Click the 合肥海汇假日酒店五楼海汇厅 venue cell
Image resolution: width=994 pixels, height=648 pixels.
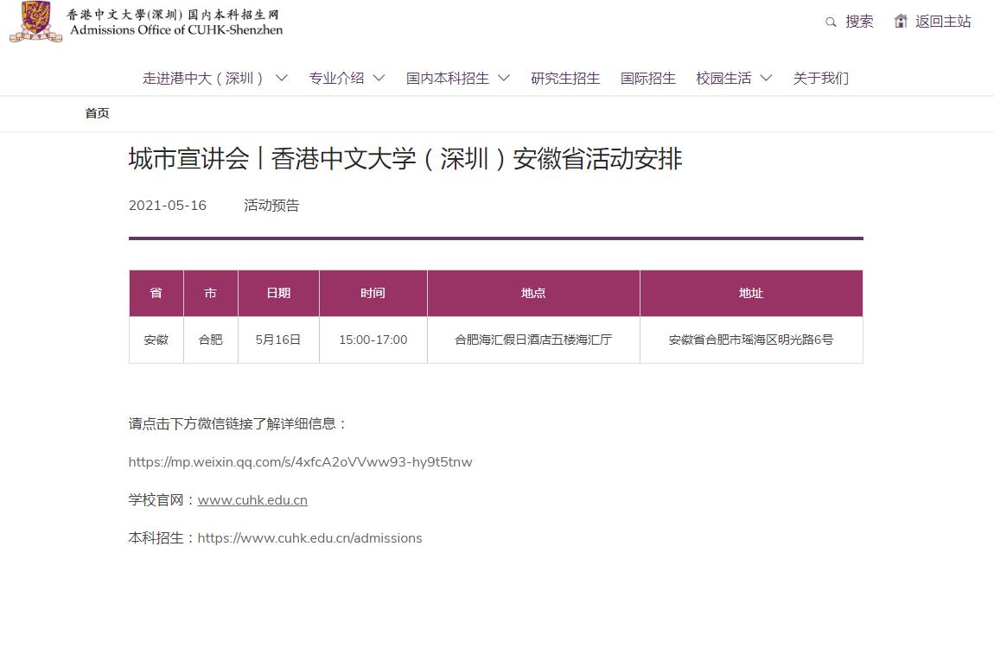(533, 340)
